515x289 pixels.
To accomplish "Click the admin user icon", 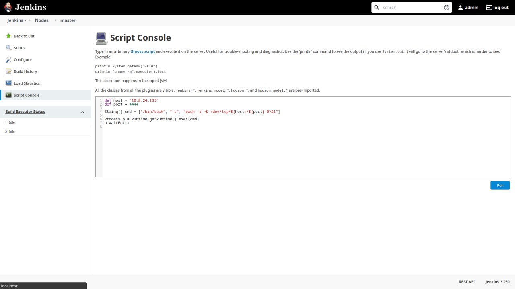I will point(460,7).
